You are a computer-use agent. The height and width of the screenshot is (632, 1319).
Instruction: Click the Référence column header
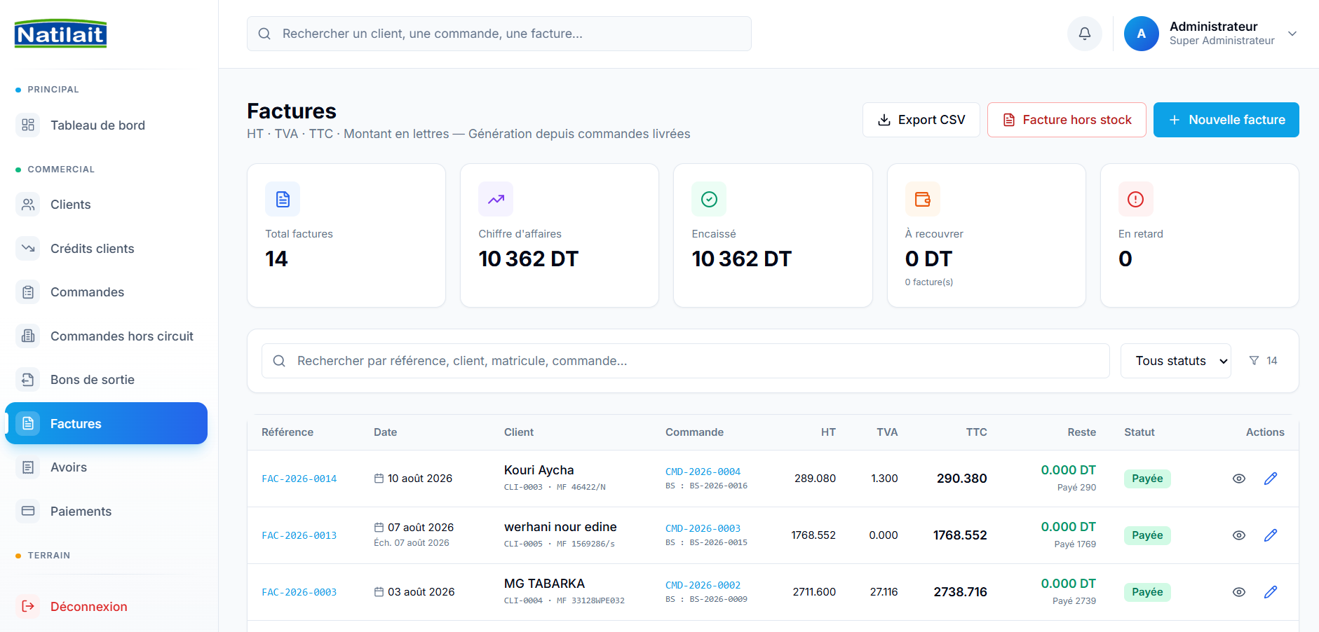288,432
